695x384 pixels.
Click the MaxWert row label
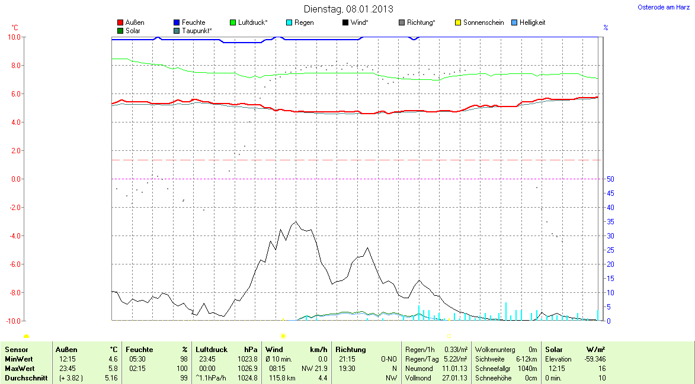coord(20,369)
